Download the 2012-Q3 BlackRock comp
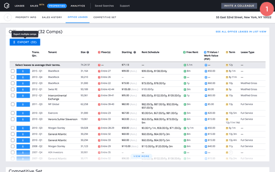The width and height of the screenshot is (275, 172). point(23,83)
